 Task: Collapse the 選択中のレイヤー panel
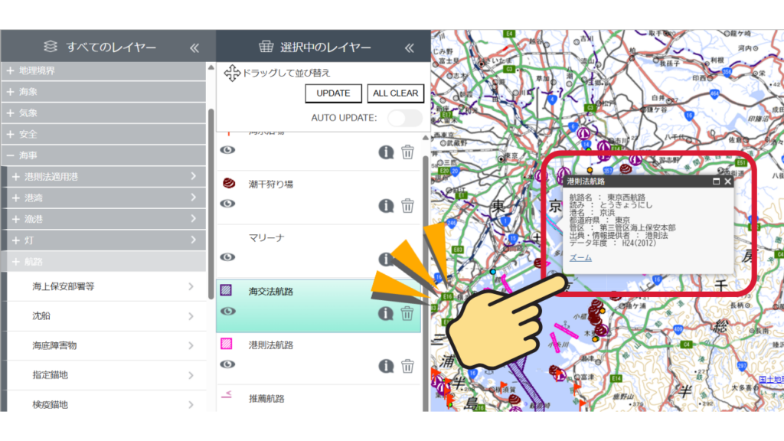coord(410,47)
